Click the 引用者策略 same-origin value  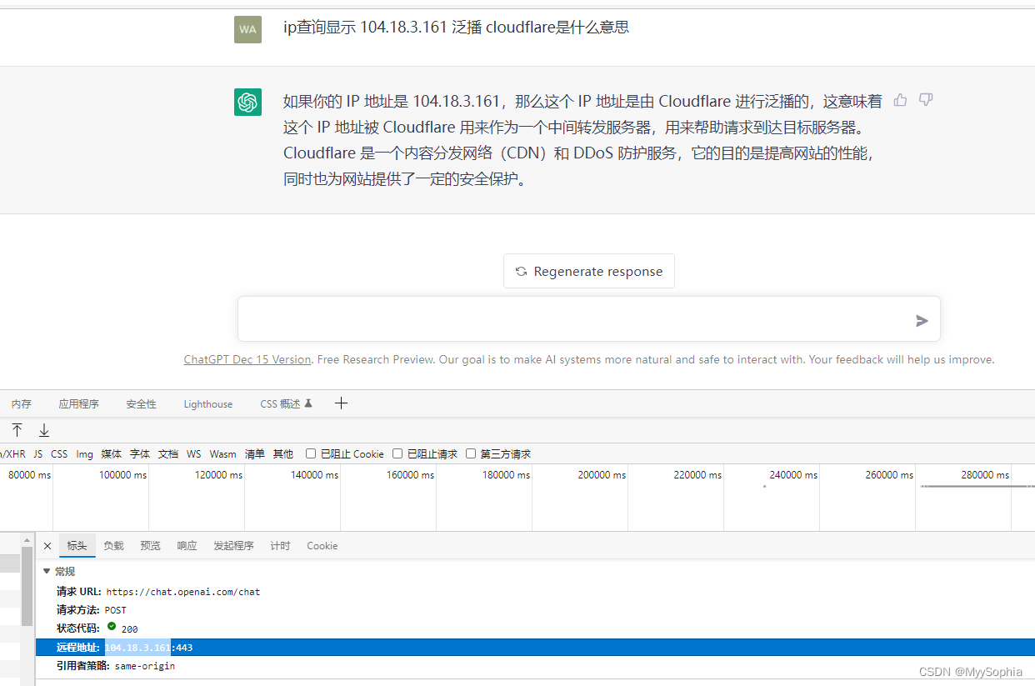pyautogui.click(x=145, y=666)
